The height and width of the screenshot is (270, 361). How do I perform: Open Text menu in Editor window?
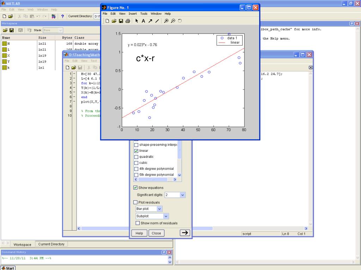click(94, 61)
